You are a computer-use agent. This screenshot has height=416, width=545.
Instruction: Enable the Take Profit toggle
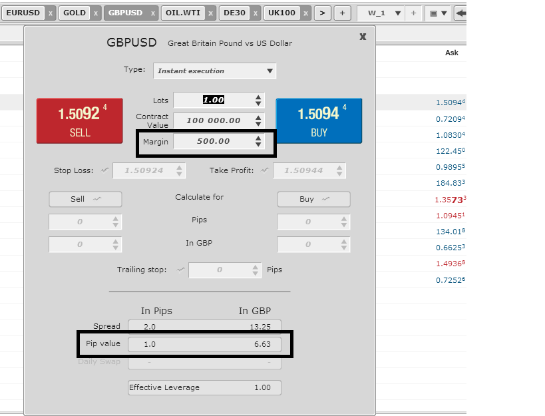(x=265, y=170)
